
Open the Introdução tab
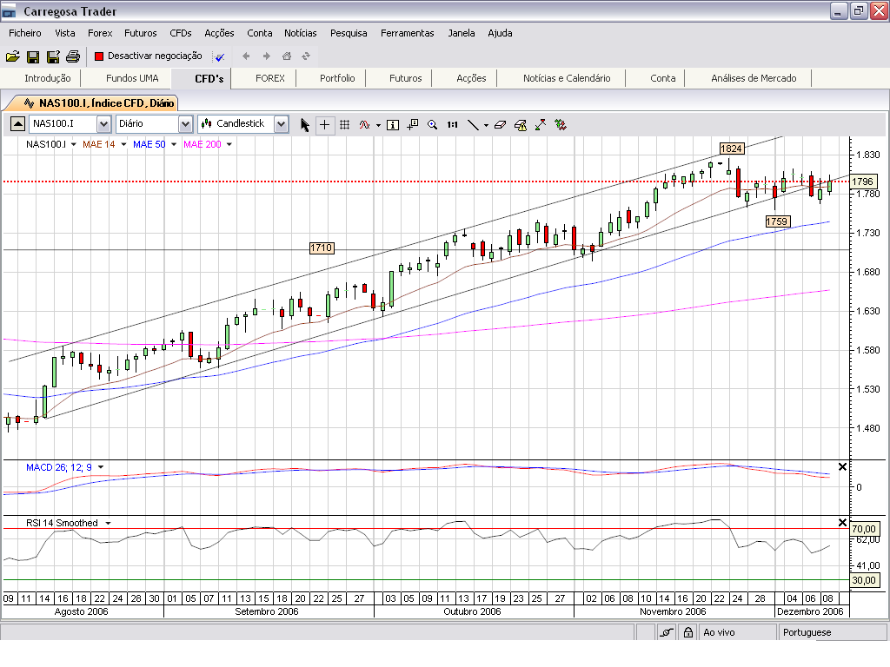48,78
